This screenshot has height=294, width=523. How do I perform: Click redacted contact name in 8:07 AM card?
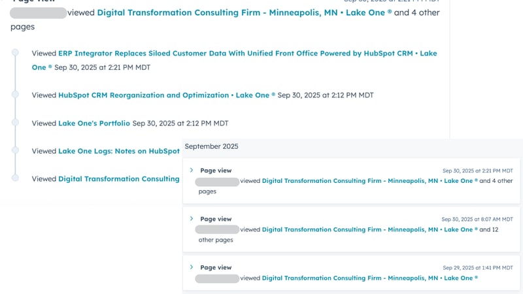click(217, 229)
